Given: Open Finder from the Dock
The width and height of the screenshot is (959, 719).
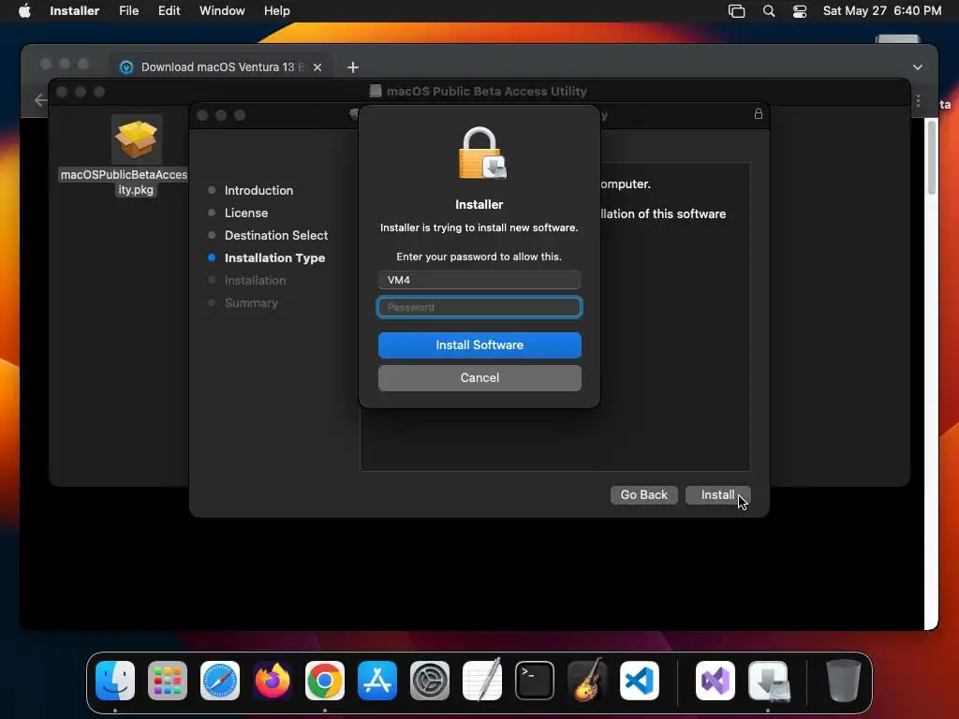Looking at the screenshot, I should click(115, 681).
